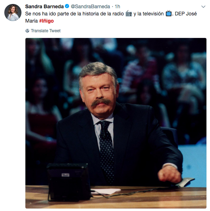Screen dimensions: 210x211
Task: Click the television emoji in the tweet
Action: (169, 14)
